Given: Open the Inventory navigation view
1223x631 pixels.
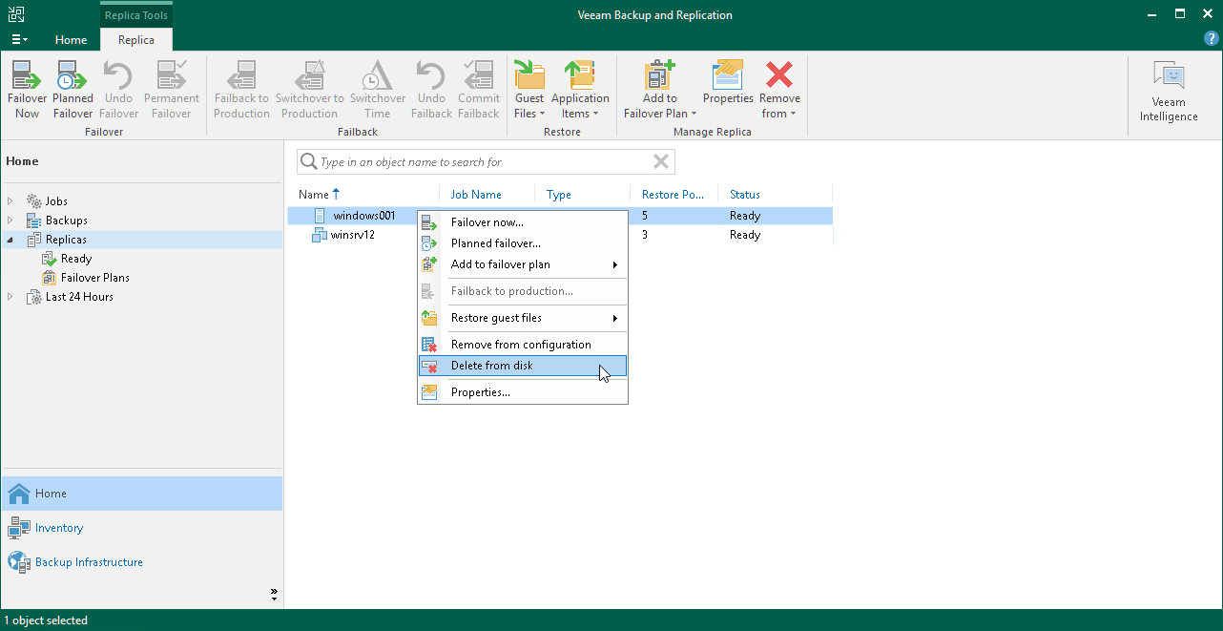Looking at the screenshot, I should click(141, 528).
